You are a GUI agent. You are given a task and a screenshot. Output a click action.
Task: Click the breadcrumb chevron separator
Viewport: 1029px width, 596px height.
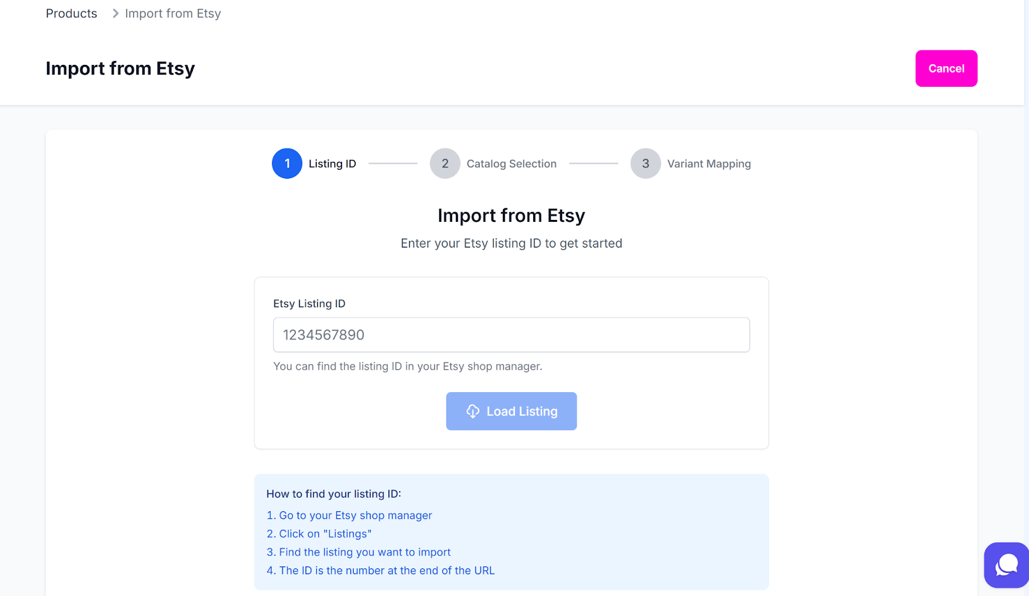click(116, 14)
